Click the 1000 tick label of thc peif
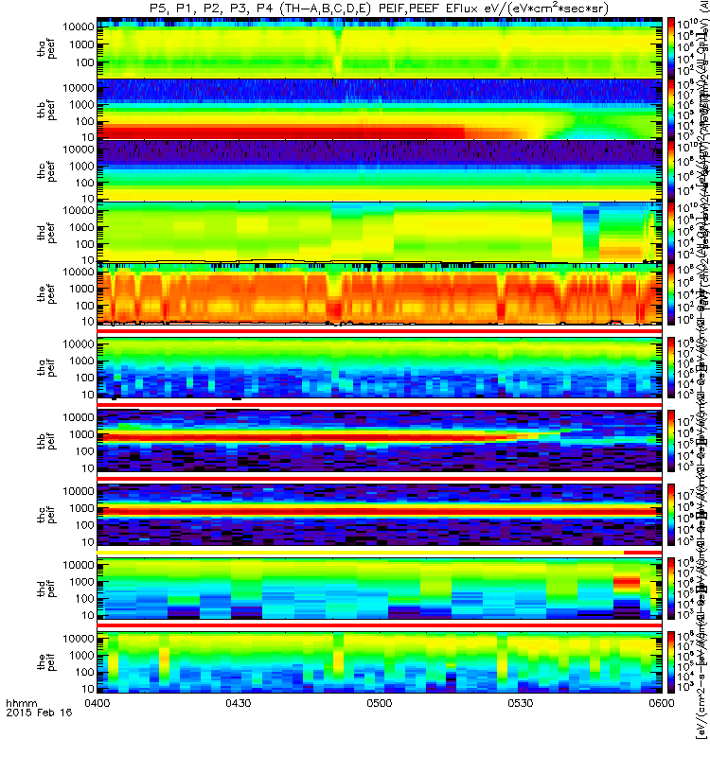This screenshot has width=710, height=757. click(x=81, y=508)
